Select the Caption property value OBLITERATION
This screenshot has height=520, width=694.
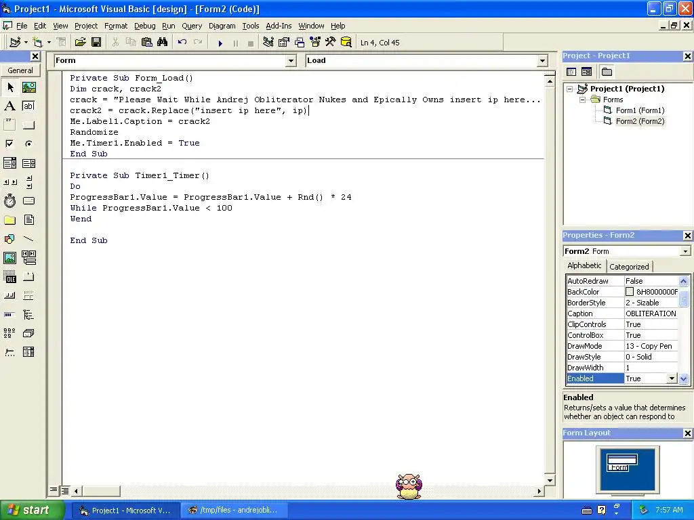point(651,313)
